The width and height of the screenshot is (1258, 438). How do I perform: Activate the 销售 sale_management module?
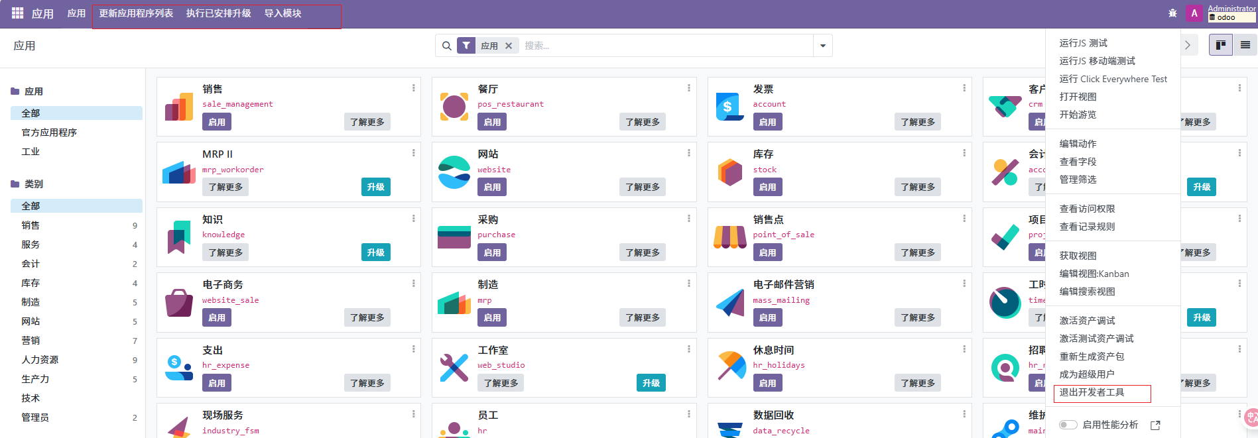[x=217, y=122]
